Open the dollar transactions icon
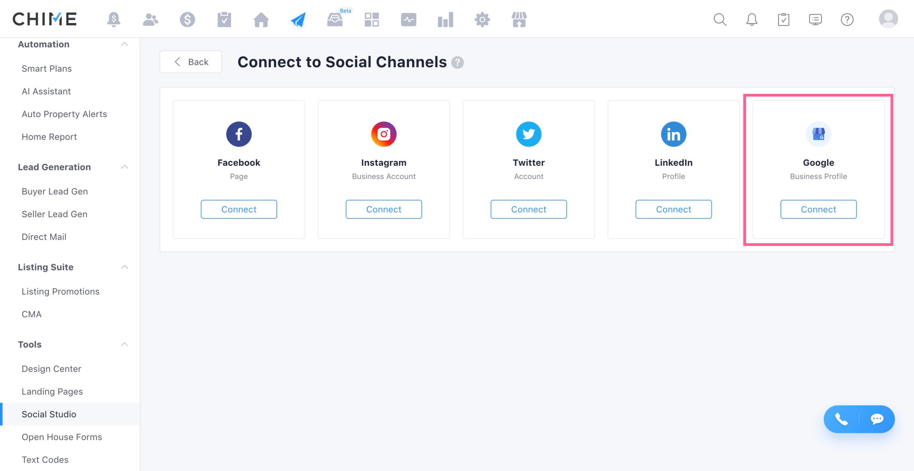The width and height of the screenshot is (914, 471). pos(187,20)
